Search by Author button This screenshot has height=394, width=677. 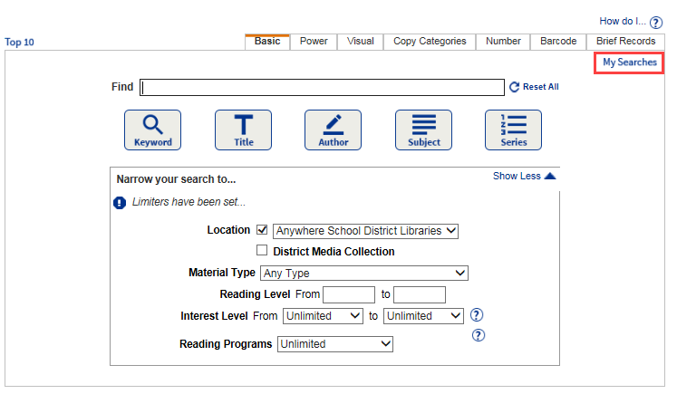(x=333, y=130)
